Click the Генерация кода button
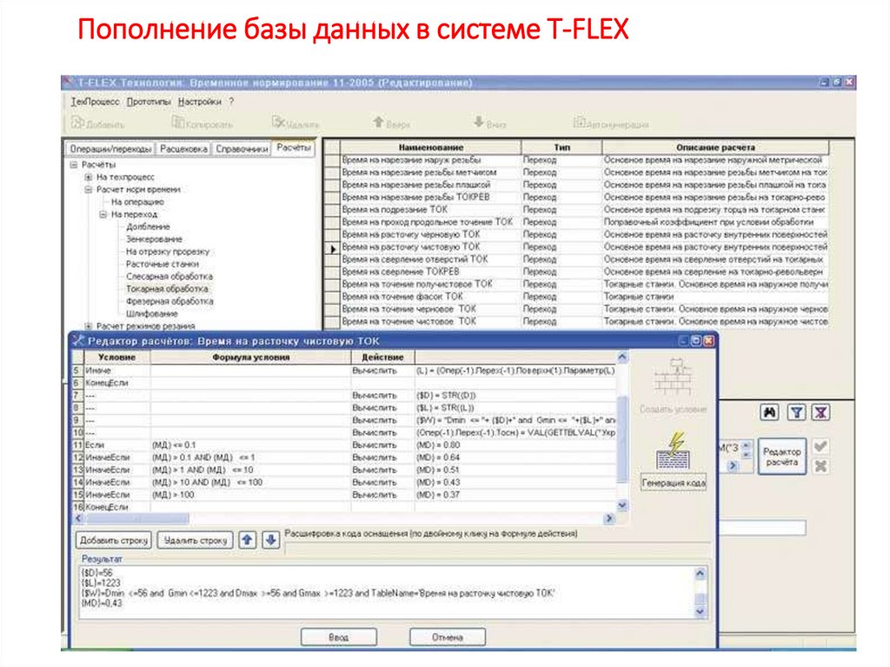The width and height of the screenshot is (890, 667). 674,483
